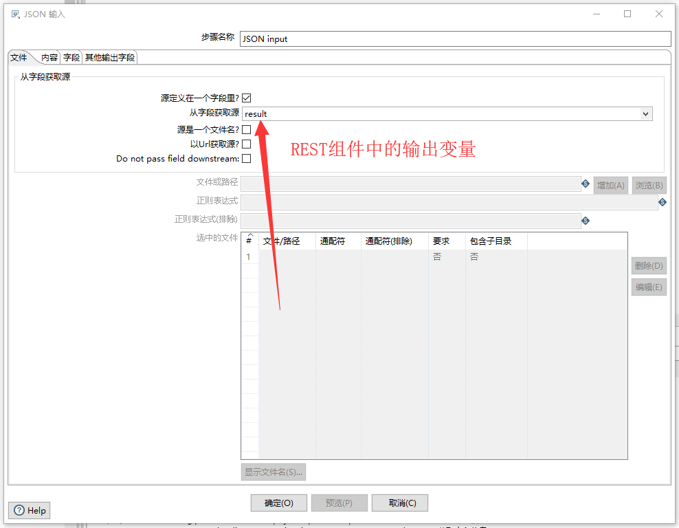Click the 浏览(B) button
679x528 pixels.
(648, 184)
